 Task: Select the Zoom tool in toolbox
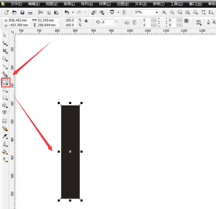click(x=5, y=59)
